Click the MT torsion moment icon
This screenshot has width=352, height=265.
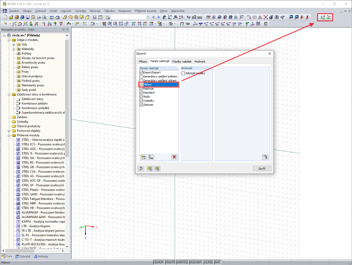click(x=217, y=24)
